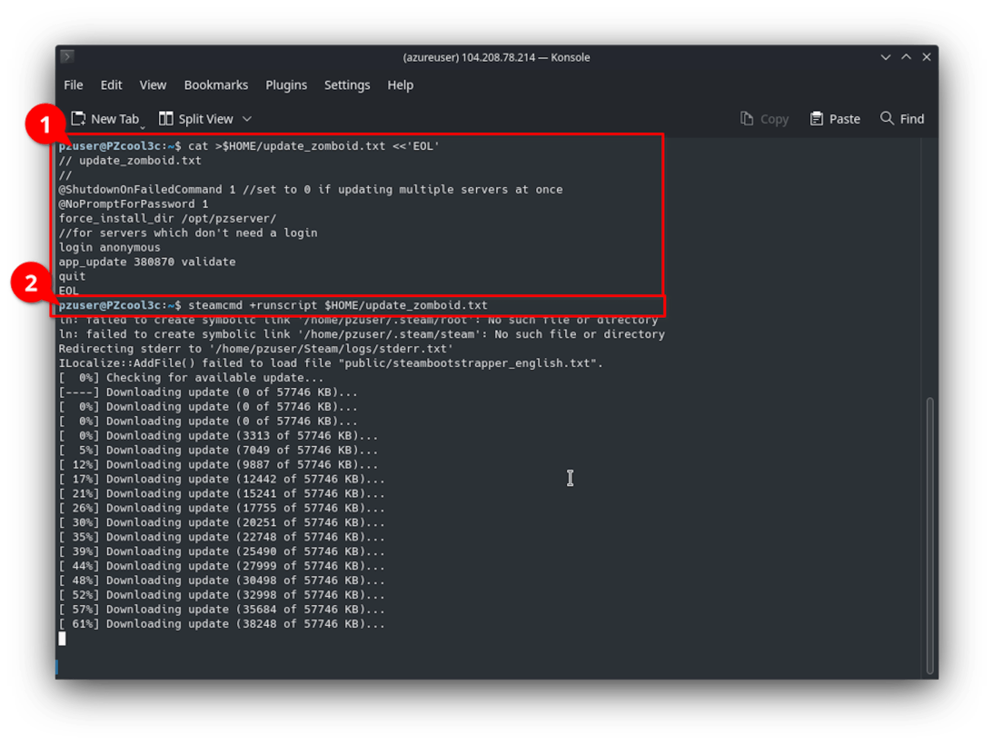Minimize the Konsole window
Image resolution: width=994 pixels, height=745 pixels.
pos(885,57)
